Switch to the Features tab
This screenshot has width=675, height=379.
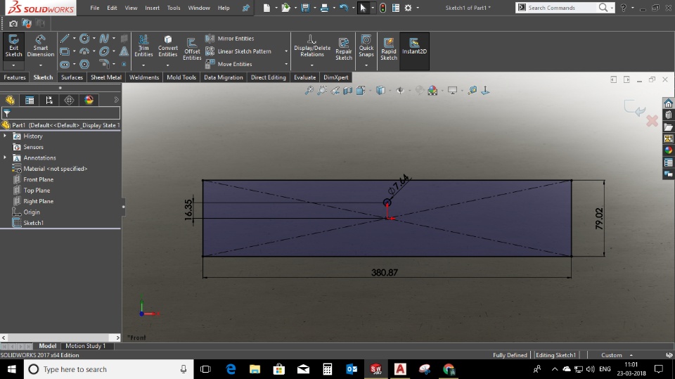point(15,77)
